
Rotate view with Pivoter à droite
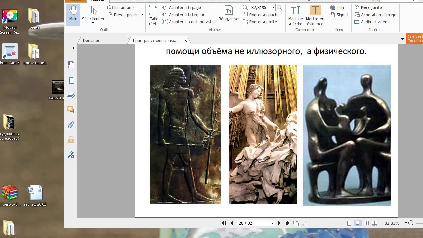260,22
